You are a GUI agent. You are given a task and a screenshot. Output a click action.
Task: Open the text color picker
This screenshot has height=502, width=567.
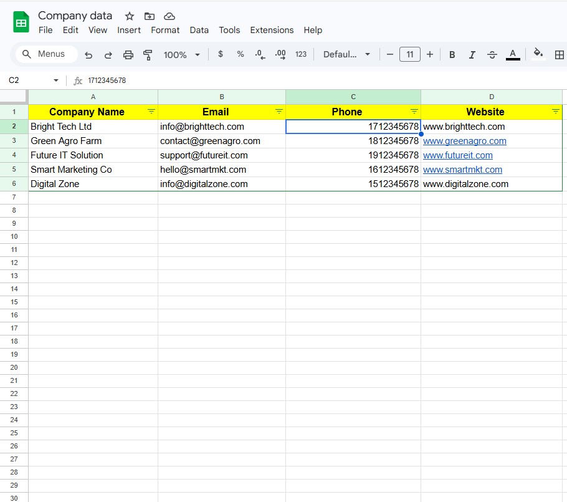coord(512,55)
